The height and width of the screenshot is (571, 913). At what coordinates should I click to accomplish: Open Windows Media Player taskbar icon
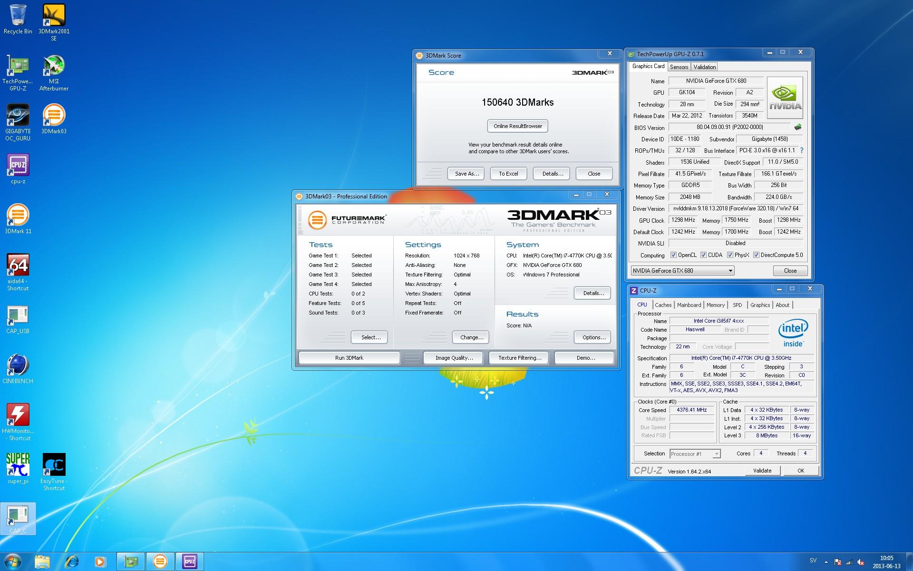pos(100,562)
